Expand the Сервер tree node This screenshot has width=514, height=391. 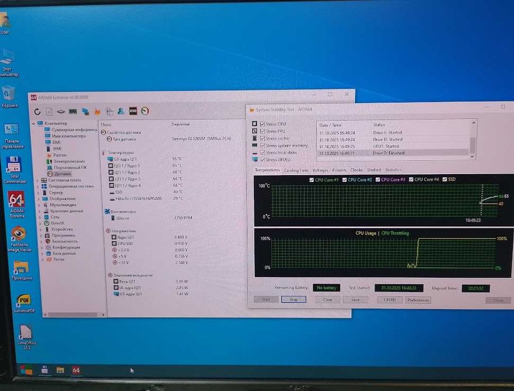39,192
